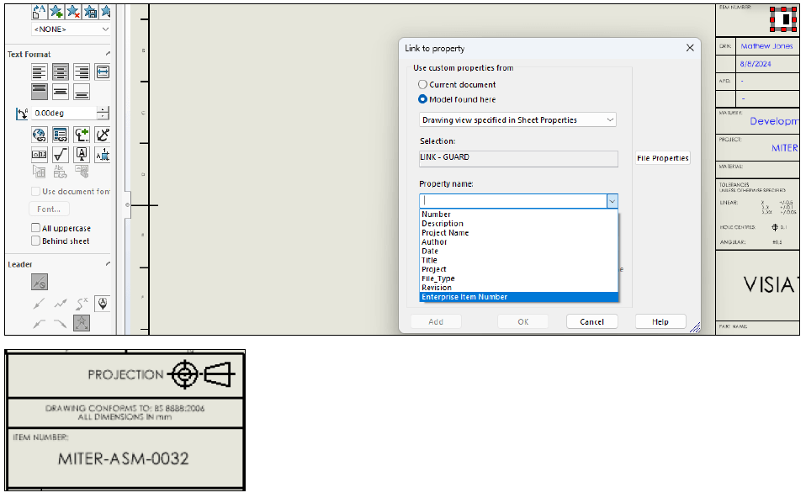Image resolution: width=806 pixels, height=498 pixels.
Task: Click the File Properties button
Action: point(662,158)
